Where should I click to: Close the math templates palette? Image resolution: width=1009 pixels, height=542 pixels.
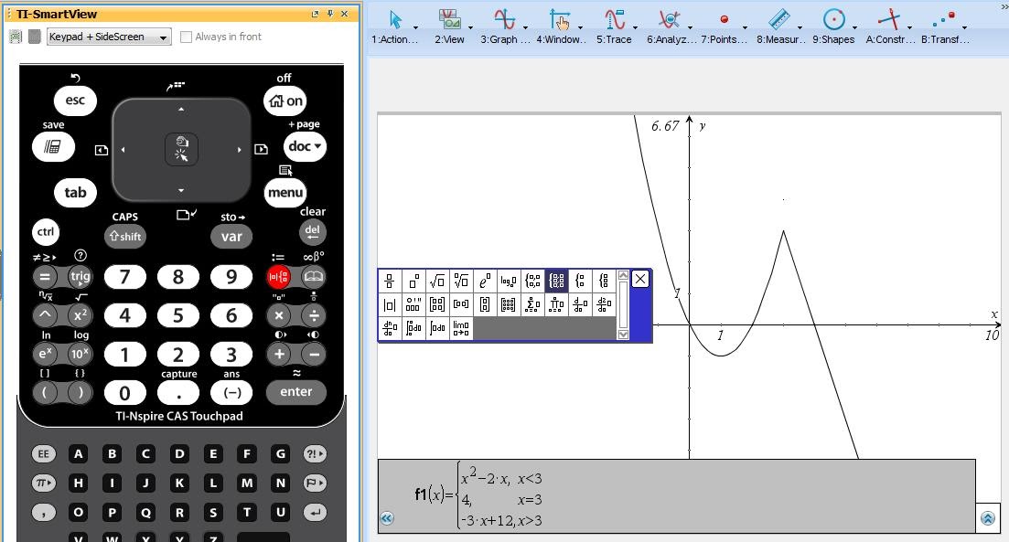[640, 279]
